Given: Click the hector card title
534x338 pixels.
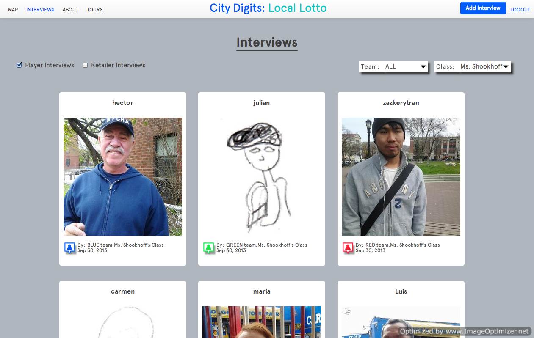Looking at the screenshot, I should point(123,103).
